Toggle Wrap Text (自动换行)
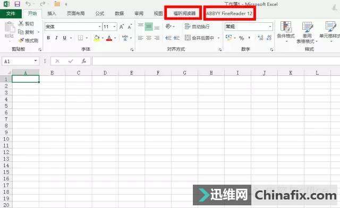The height and width of the screenshot is (208, 340). point(197,27)
